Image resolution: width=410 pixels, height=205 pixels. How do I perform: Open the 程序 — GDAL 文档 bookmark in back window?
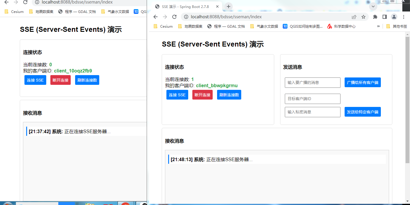[x=77, y=12]
